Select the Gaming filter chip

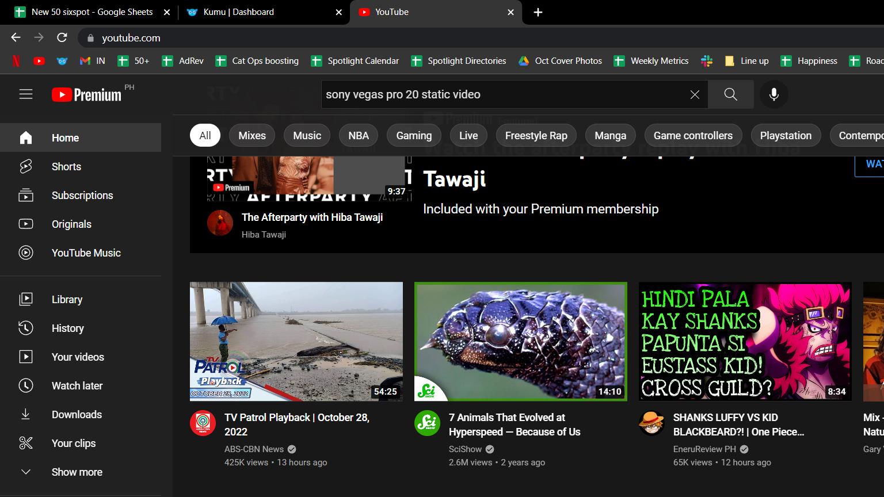click(x=413, y=136)
